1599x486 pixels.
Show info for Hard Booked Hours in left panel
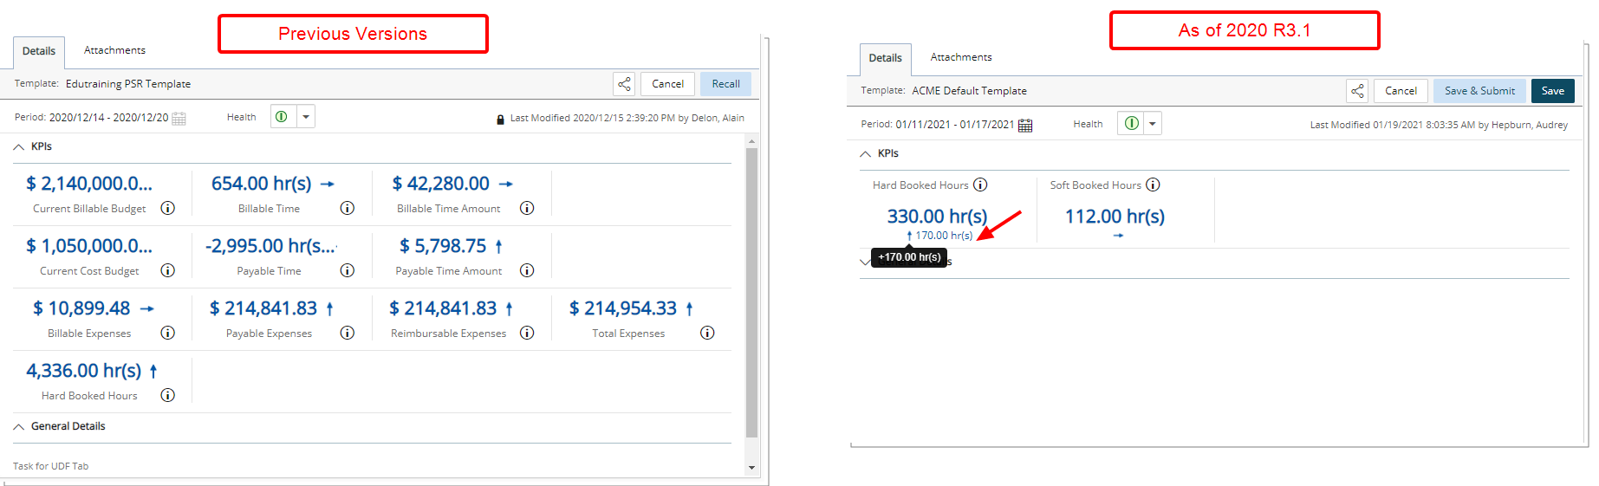(x=168, y=395)
